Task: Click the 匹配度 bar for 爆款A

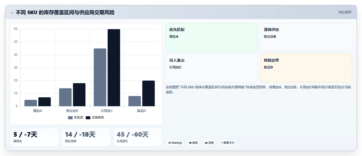Action: pos(31,103)
